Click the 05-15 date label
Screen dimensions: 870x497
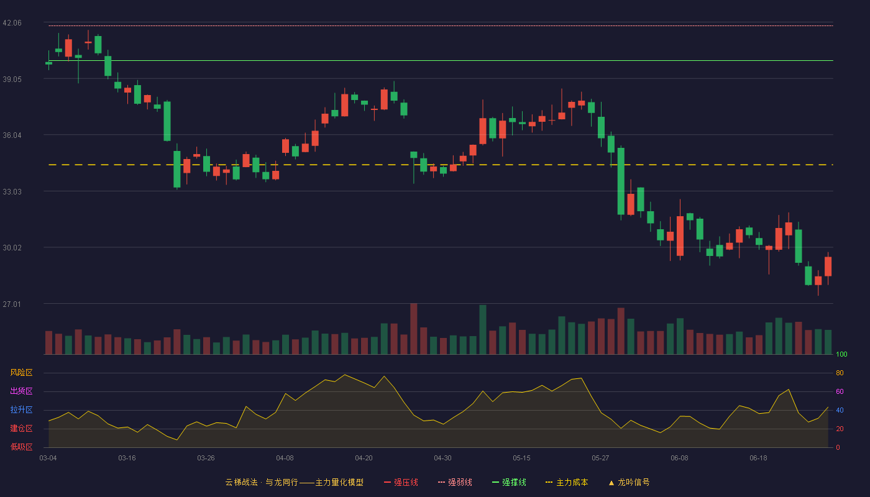[x=521, y=458]
